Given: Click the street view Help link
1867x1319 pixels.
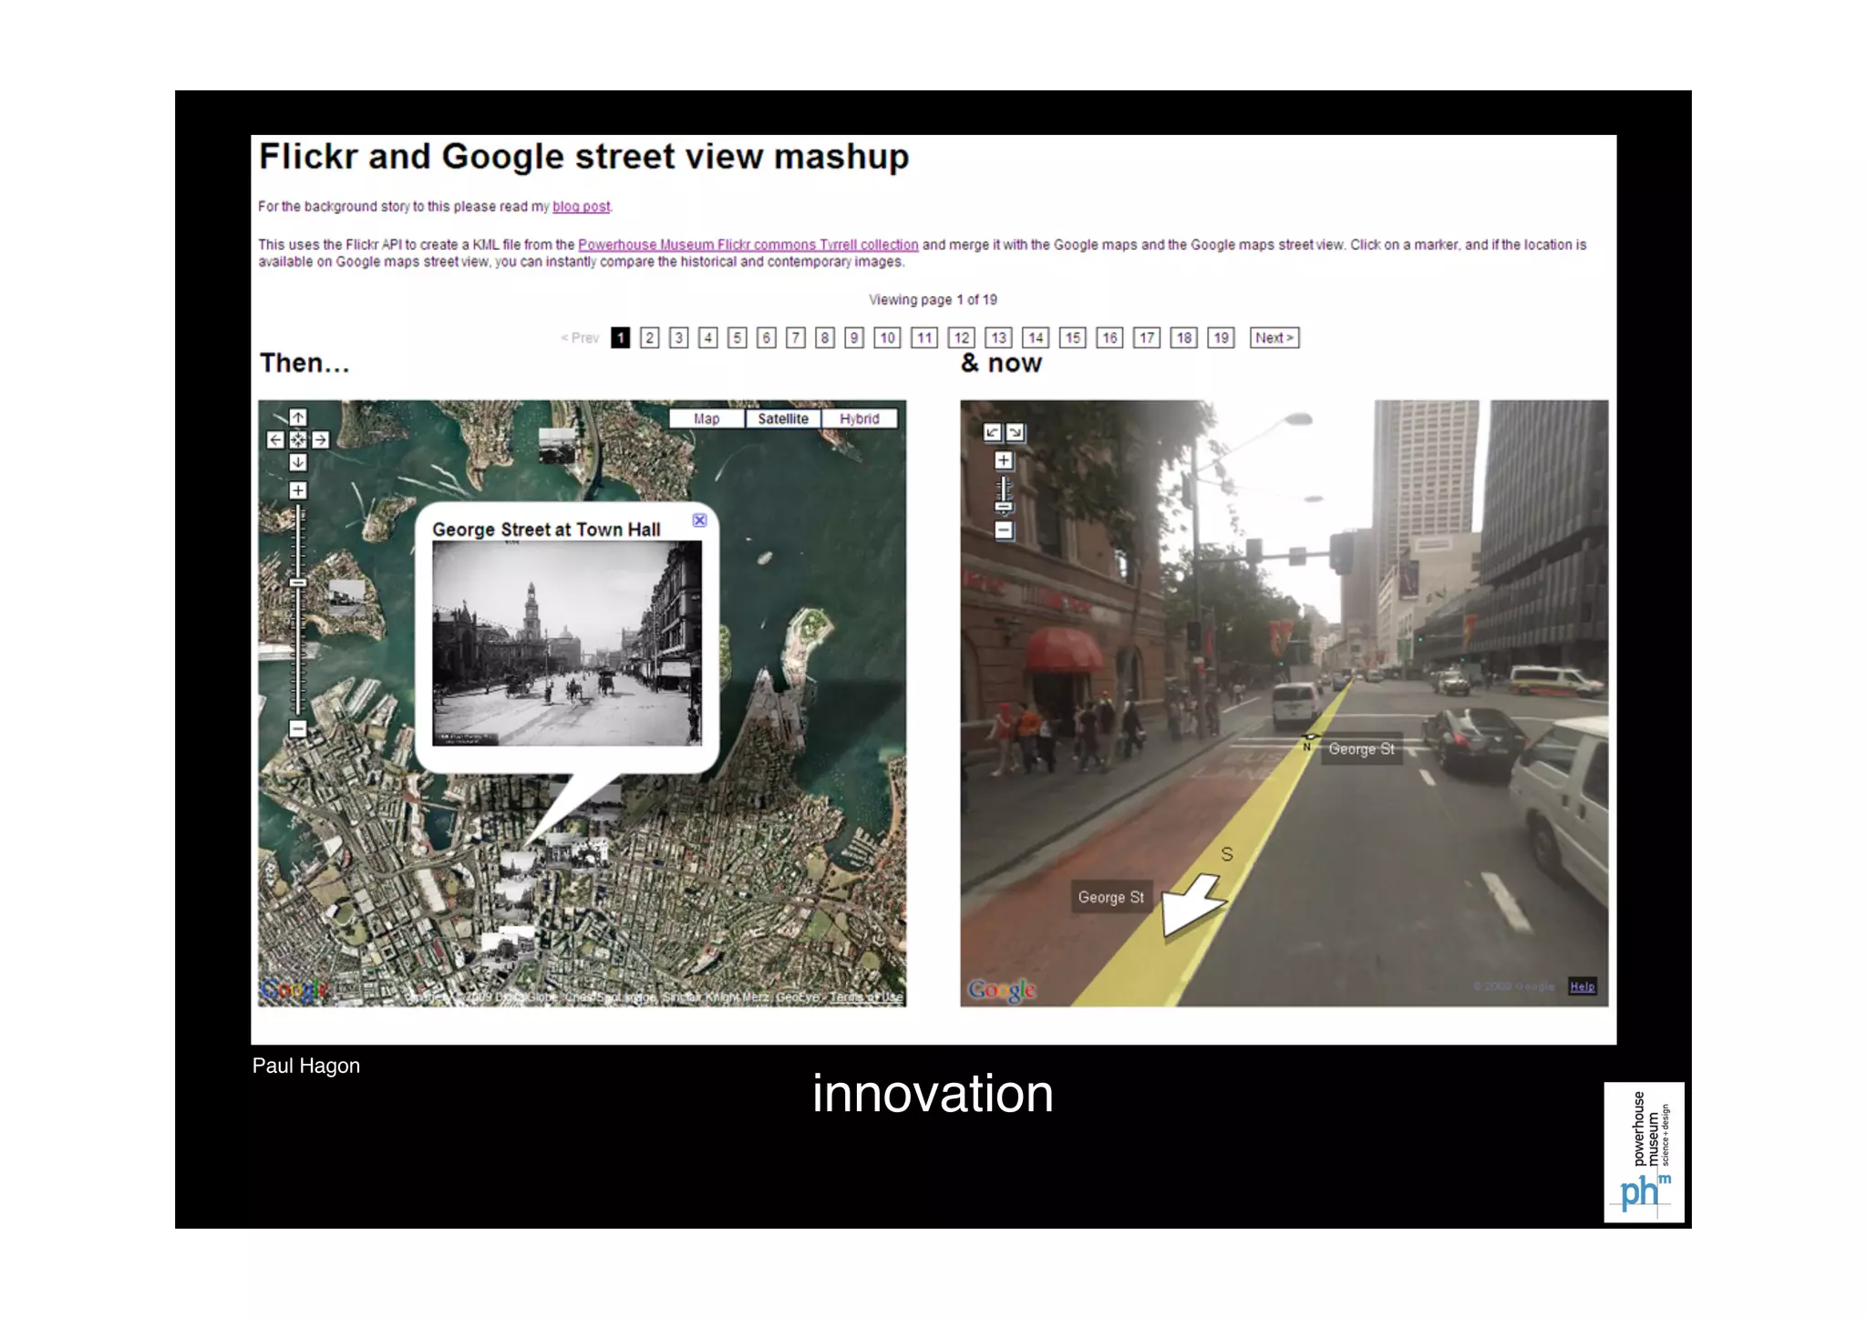Looking at the screenshot, I should point(1582,986).
